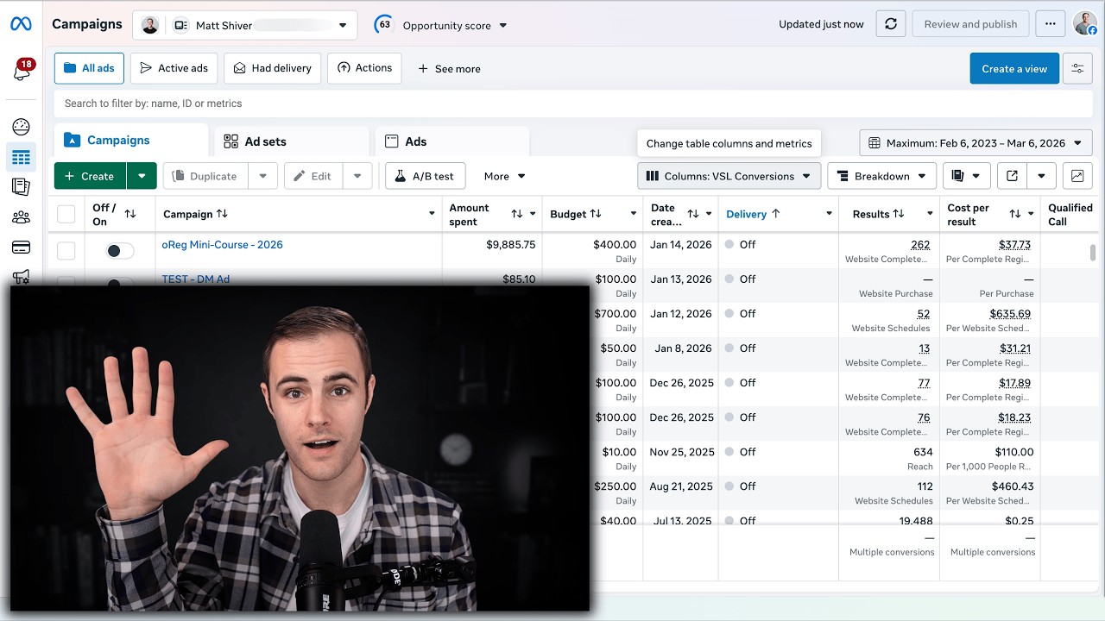Viewport: 1105px width, 621px height.
Task: Sort by Amount spent arrows
Action: click(516, 214)
